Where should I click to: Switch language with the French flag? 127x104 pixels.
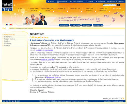tap(7, 25)
